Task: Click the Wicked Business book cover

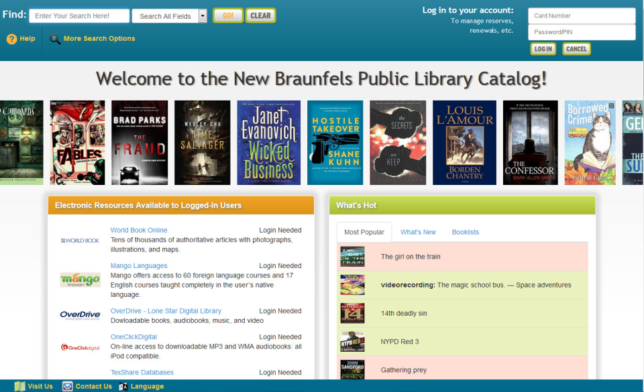Action: click(268, 143)
